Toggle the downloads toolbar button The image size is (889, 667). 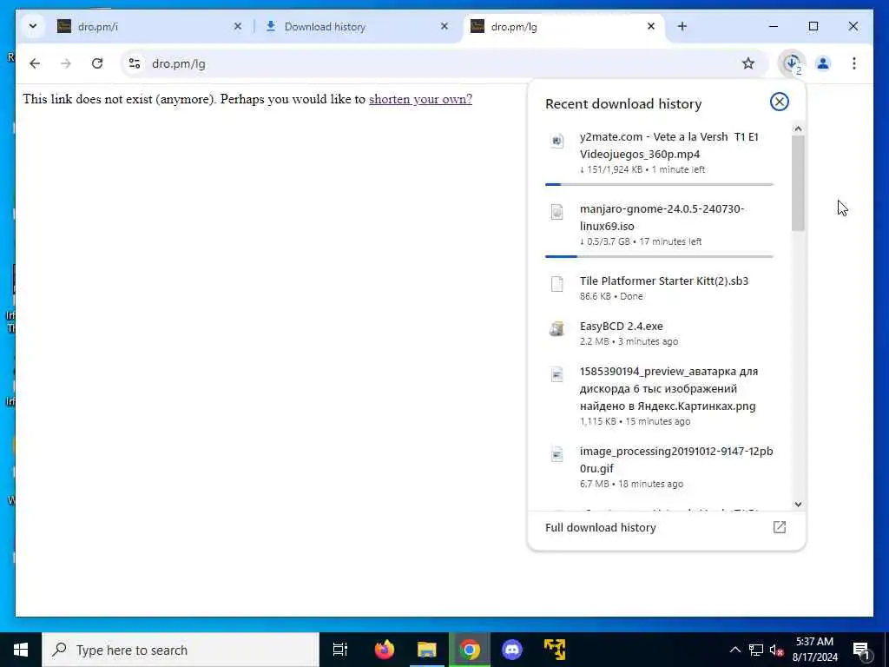tap(792, 63)
